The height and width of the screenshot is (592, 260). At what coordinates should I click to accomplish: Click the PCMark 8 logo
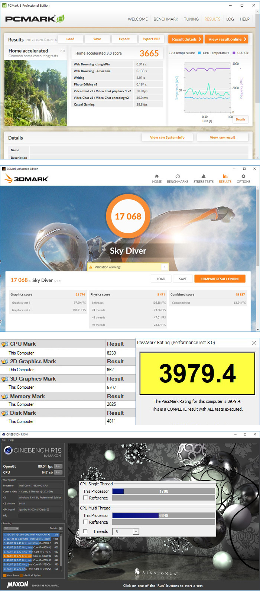pos(35,19)
